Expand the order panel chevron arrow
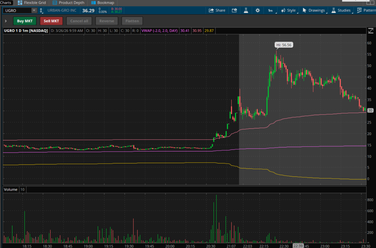The width and height of the screenshot is (376, 248). (x=6, y=21)
